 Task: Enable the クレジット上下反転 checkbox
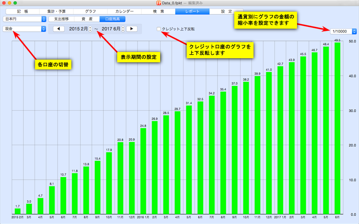tap(159, 29)
